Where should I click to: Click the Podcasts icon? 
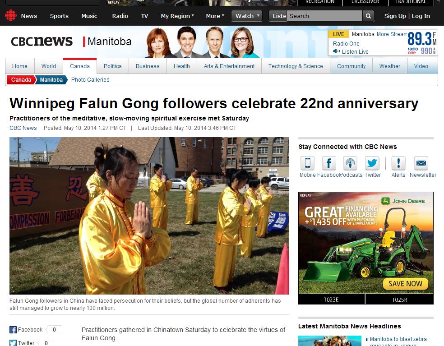[x=350, y=163]
